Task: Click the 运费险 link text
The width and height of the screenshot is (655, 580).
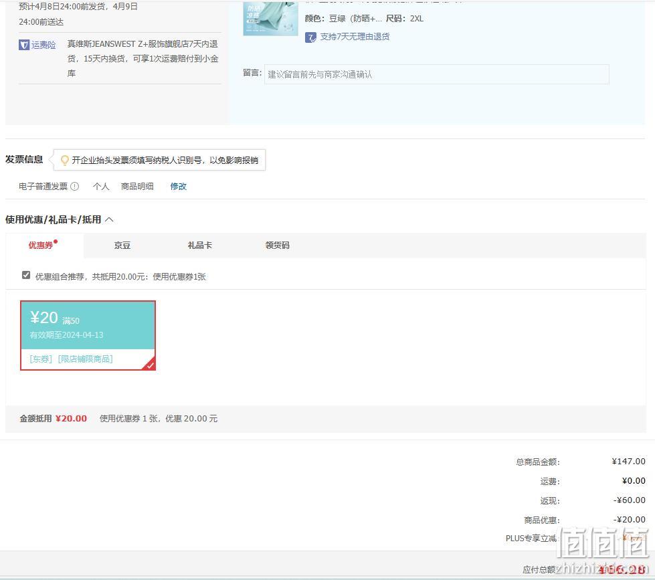Action: pos(43,45)
